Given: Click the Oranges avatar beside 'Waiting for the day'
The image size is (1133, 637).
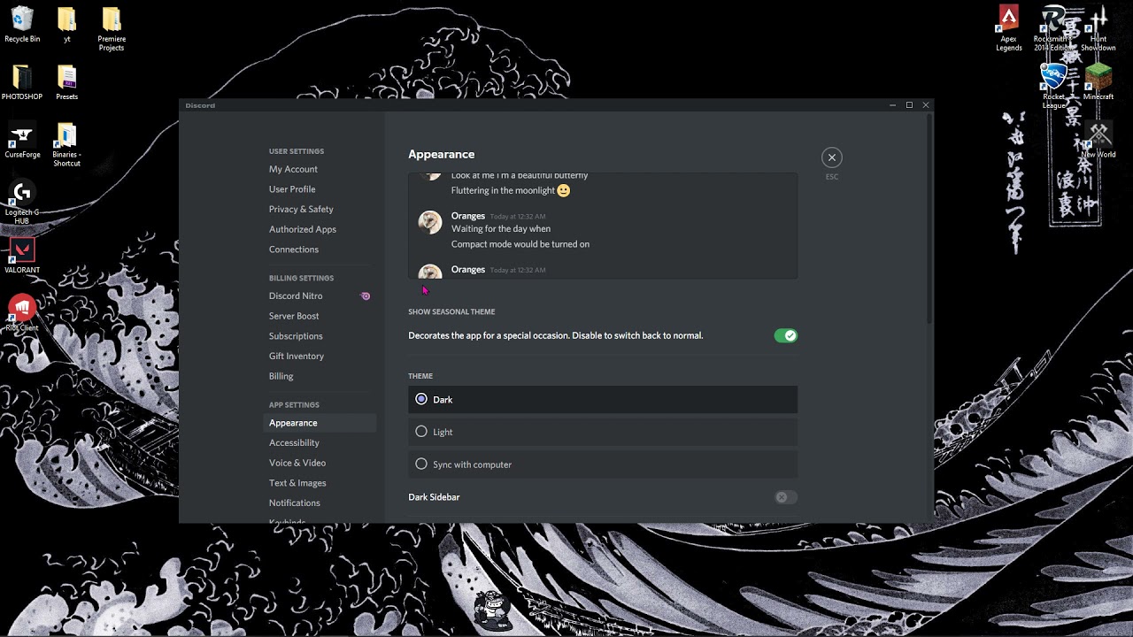Looking at the screenshot, I should click(430, 222).
